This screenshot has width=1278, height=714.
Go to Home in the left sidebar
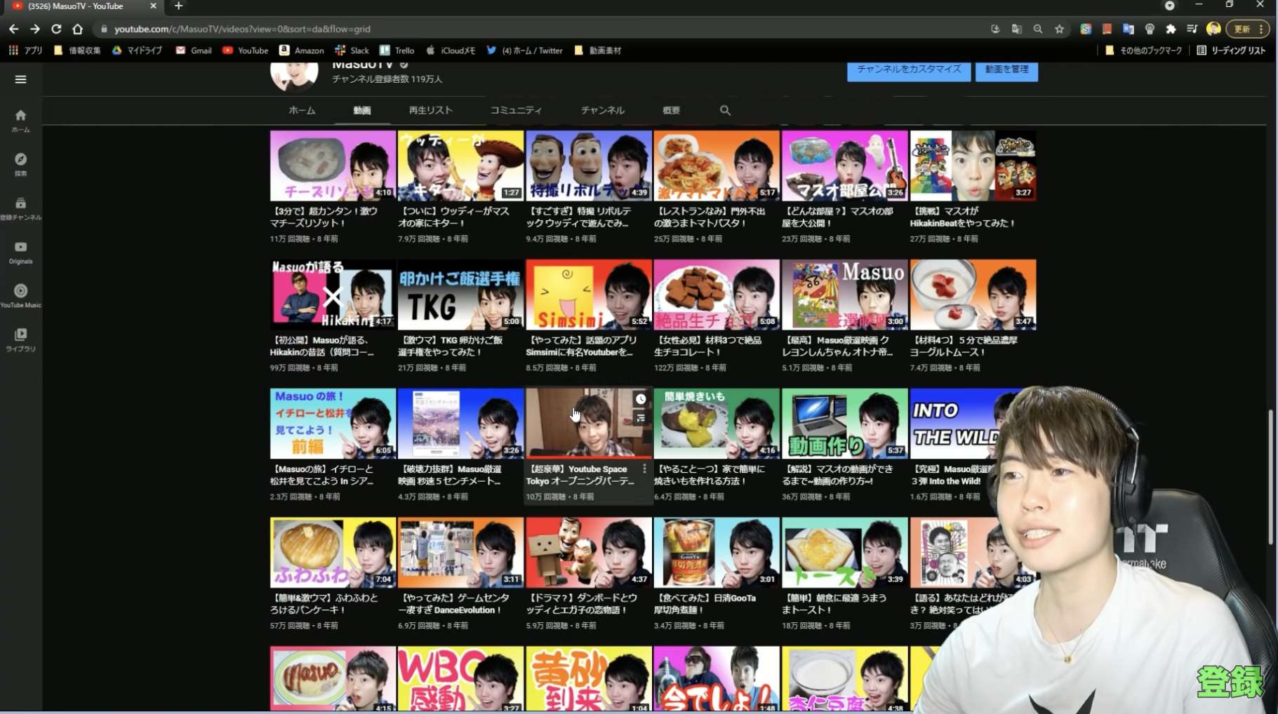pos(20,120)
